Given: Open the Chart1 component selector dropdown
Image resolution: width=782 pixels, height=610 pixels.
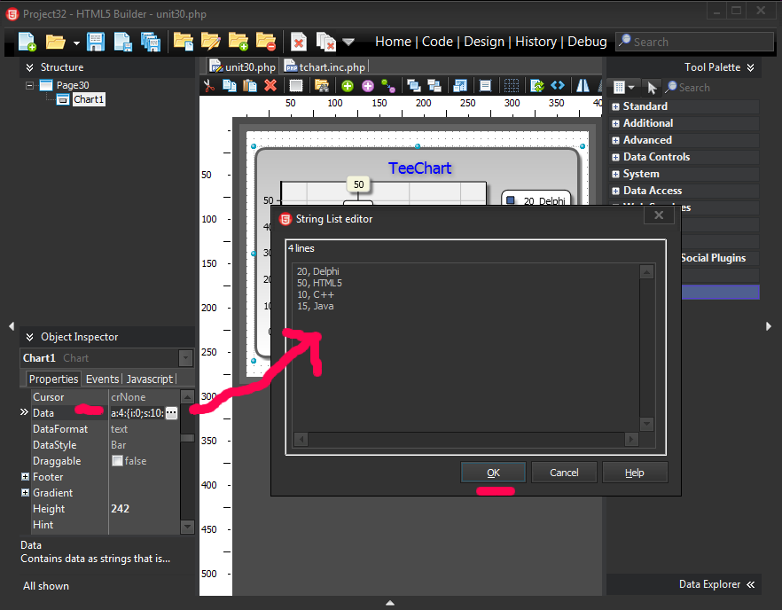Looking at the screenshot, I should click(x=185, y=358).
